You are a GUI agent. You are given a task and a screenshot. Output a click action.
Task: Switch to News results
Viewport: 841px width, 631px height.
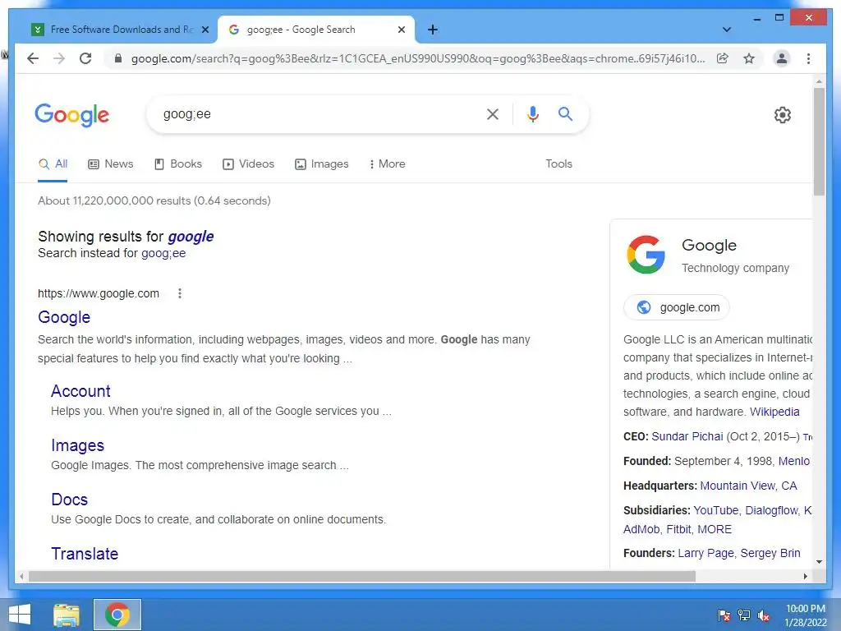[x=111, y=164]
